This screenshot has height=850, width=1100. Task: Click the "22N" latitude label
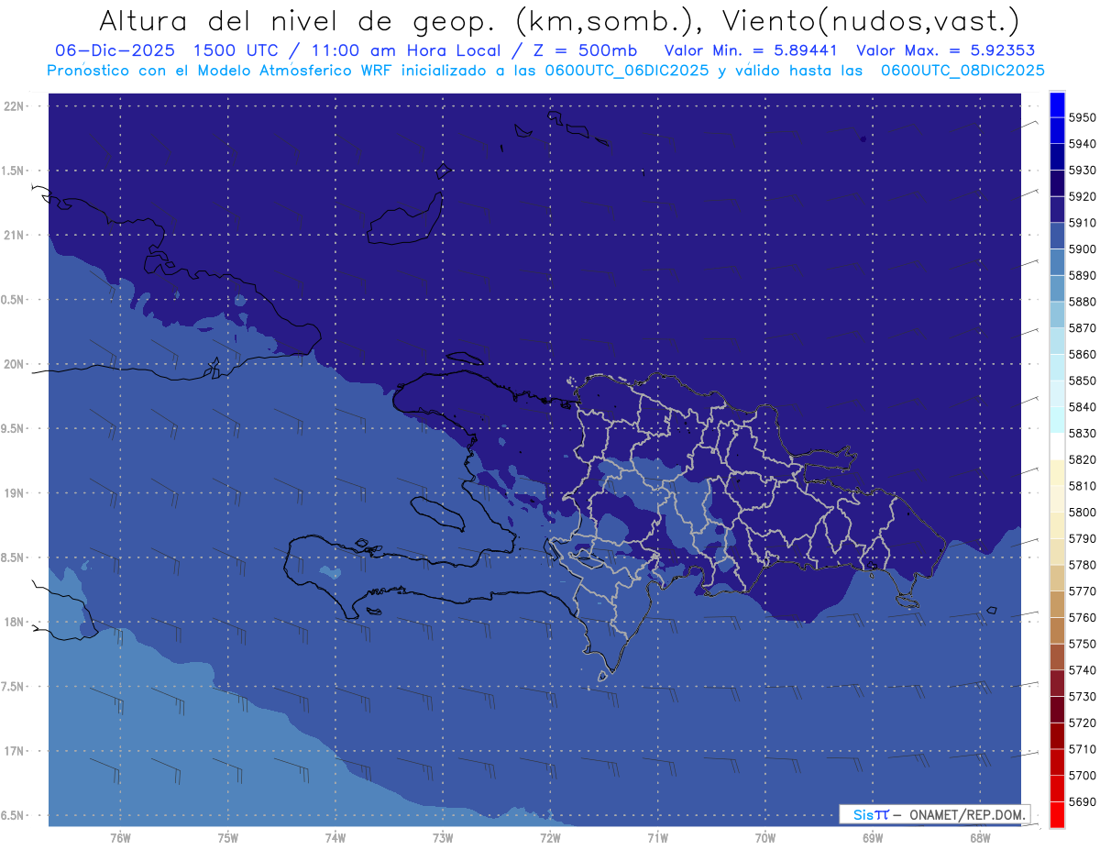click(x=15, y=106)
